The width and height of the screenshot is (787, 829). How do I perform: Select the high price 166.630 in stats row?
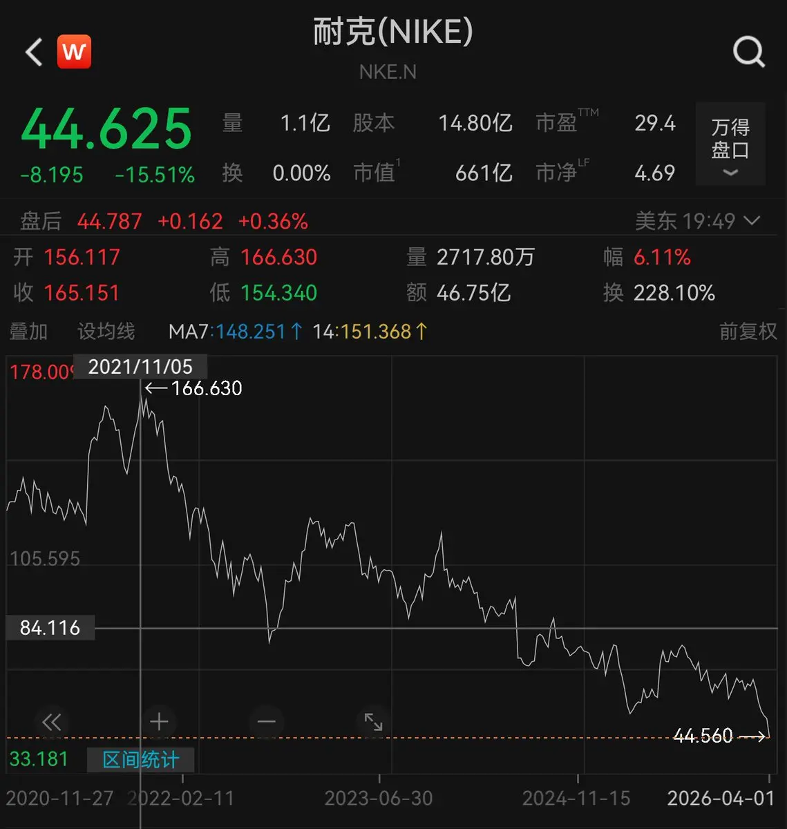point(279,258)
